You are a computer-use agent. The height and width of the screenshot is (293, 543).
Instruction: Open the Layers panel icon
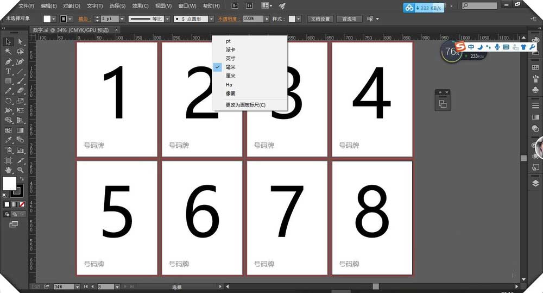[x=535, y=183]
